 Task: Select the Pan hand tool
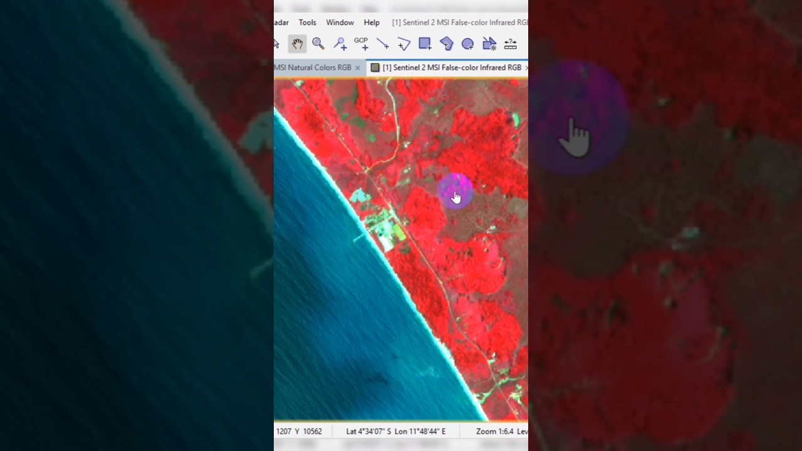297,44
